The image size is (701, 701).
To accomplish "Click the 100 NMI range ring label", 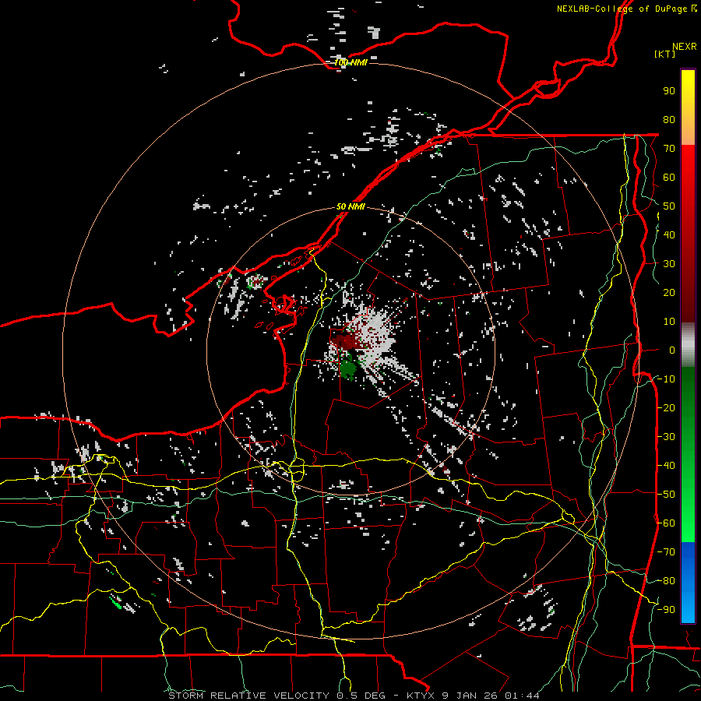I will click(350, 62).
